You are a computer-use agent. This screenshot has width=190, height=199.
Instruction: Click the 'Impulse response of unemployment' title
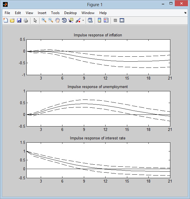click(x=98, y=87)
